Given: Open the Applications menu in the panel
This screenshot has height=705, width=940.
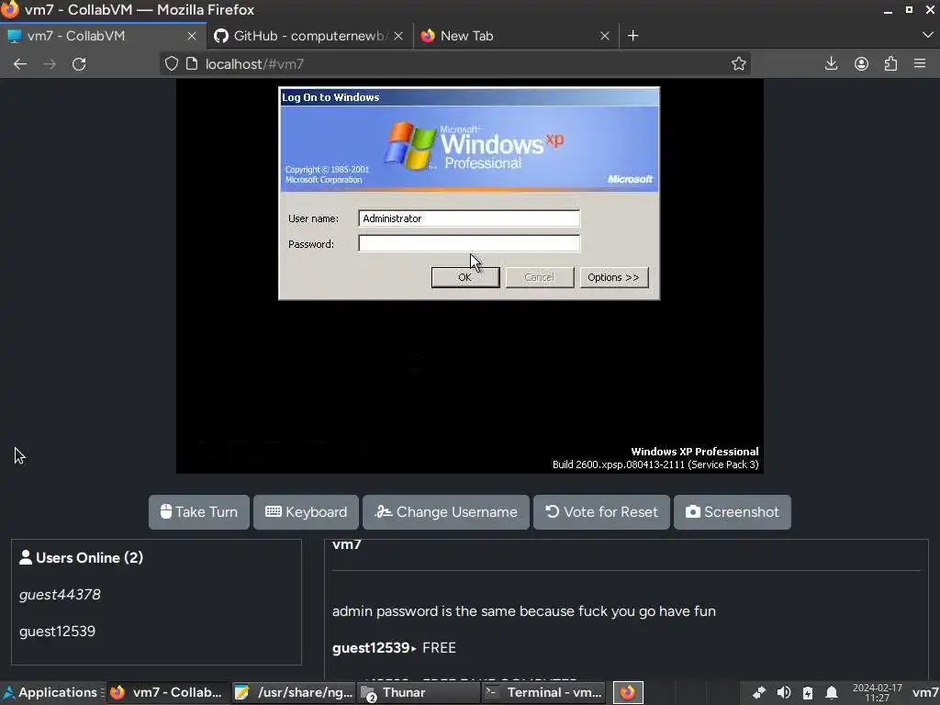Looking at the screenshot, I should click(51, 692).
